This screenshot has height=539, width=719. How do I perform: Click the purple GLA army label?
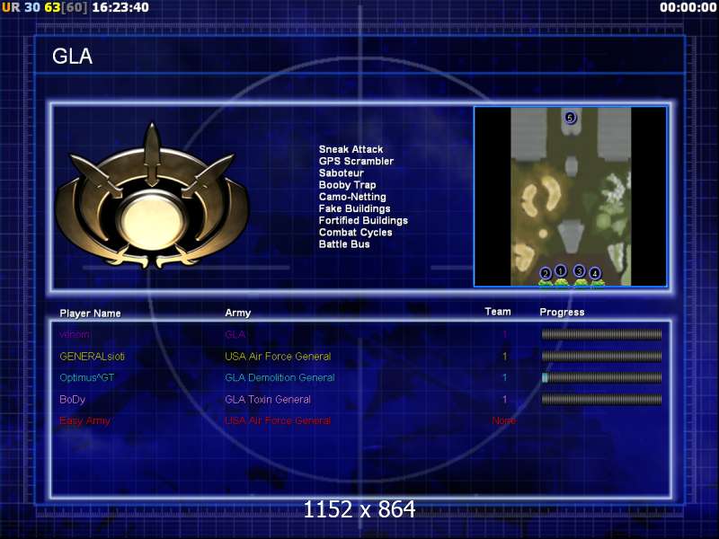pyautogui.click(x=235, y=334)
